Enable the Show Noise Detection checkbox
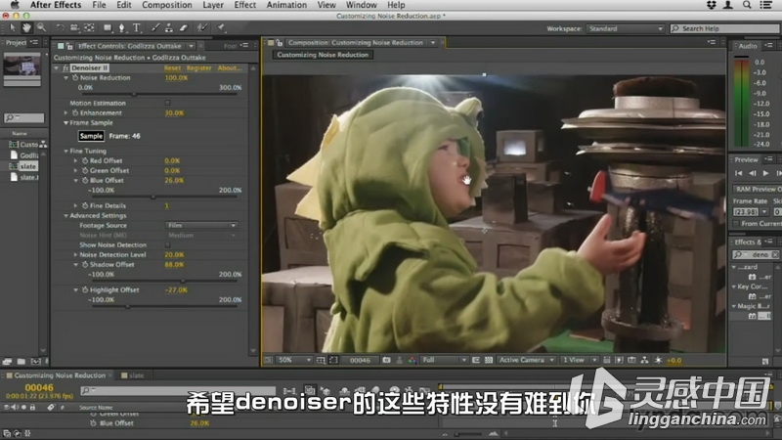Image resolution: width=782 pixels, height=440 pixels. click(167, 245)
